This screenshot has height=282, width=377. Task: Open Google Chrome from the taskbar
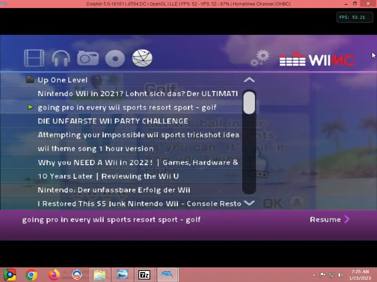click(31, 275)
